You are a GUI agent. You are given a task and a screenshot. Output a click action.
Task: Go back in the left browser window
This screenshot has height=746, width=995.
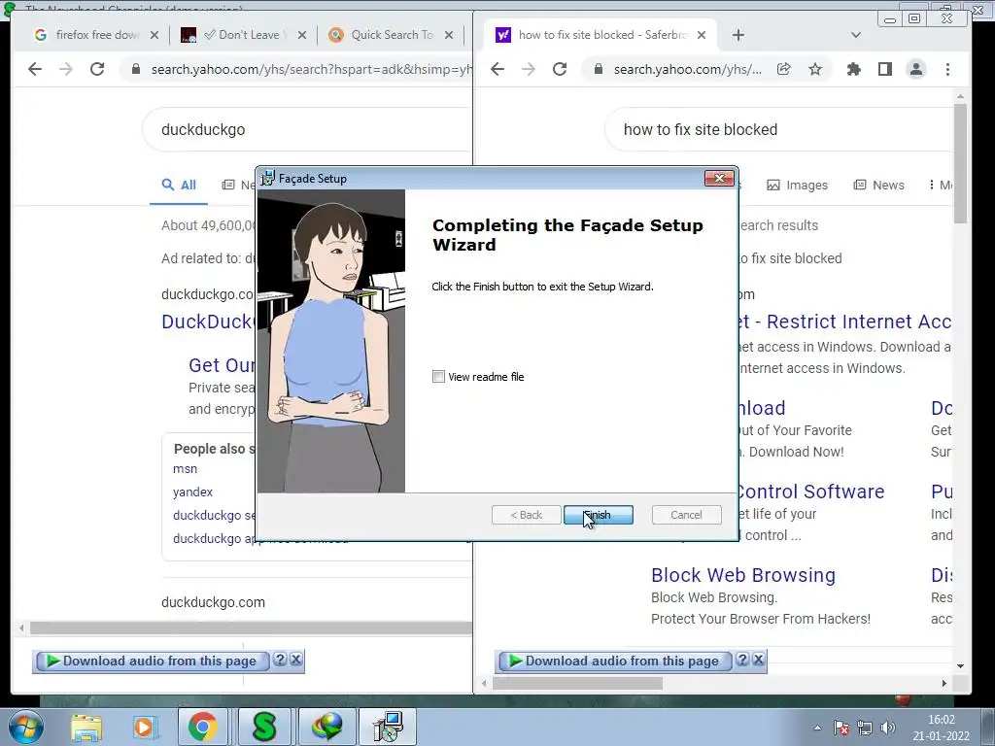click(x=35, y=69)
